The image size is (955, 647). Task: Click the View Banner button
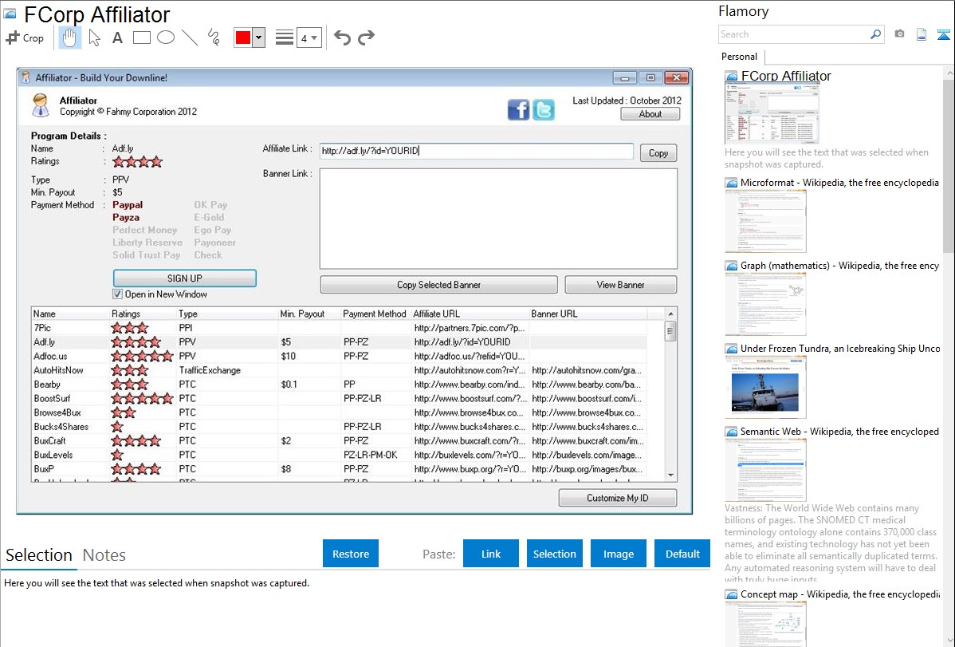pos(621,285)
